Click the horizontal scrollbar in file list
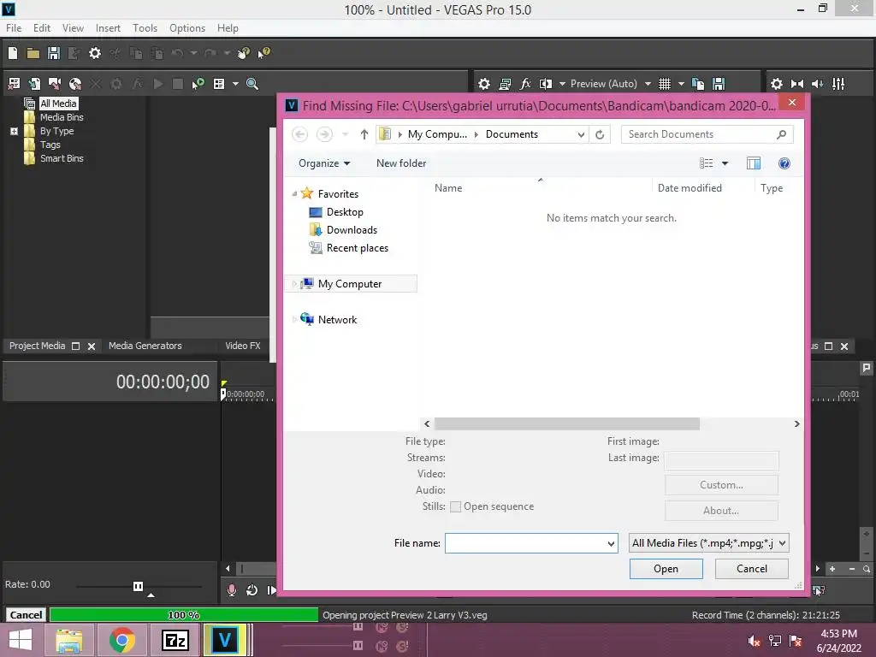Screen dimensions: 876x657 pyautogui.click(x=566, y=424)
